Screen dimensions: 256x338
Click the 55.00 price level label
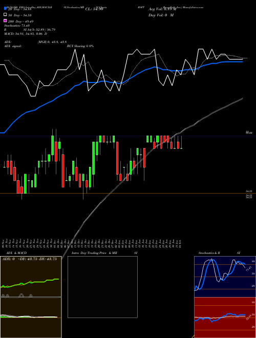[249, 133]
